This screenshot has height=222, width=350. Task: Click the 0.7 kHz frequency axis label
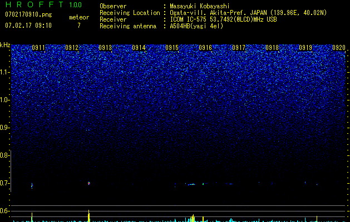[5, 183]
